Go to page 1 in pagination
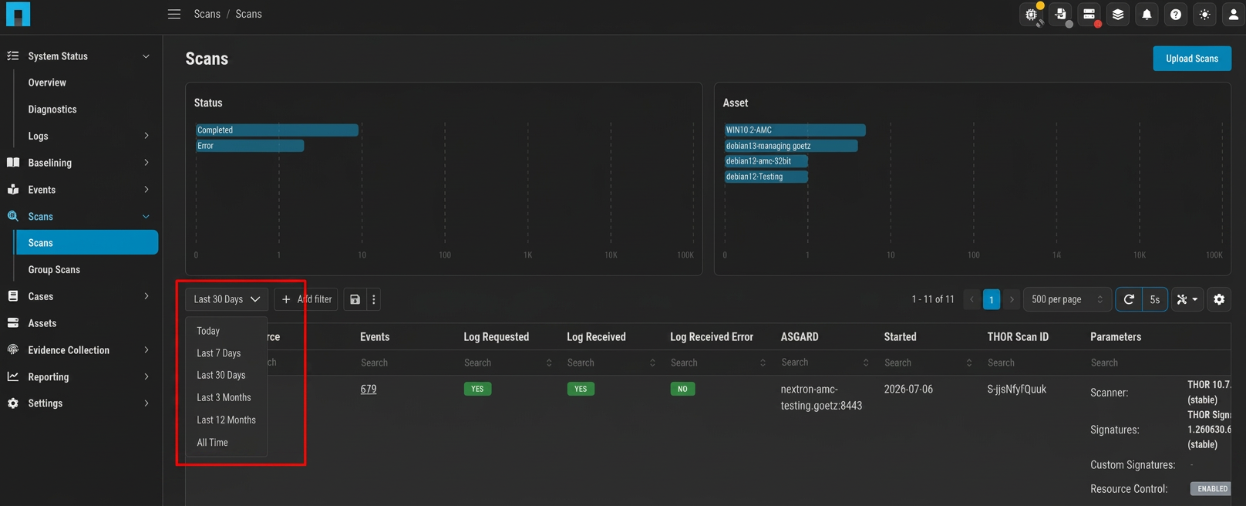The image size is (1246, 506). tap(992, 299)
